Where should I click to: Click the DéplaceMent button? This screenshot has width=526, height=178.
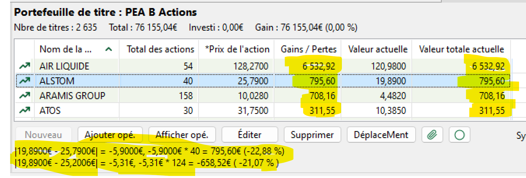click(x=381, y=134)
